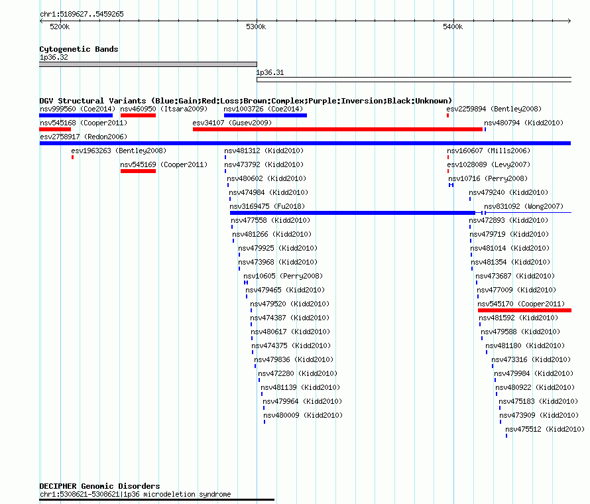This screenshot has width=590, height=504.
Task: Click the nsv999560 (Coe2014) variant label
Action: [78, 109]
